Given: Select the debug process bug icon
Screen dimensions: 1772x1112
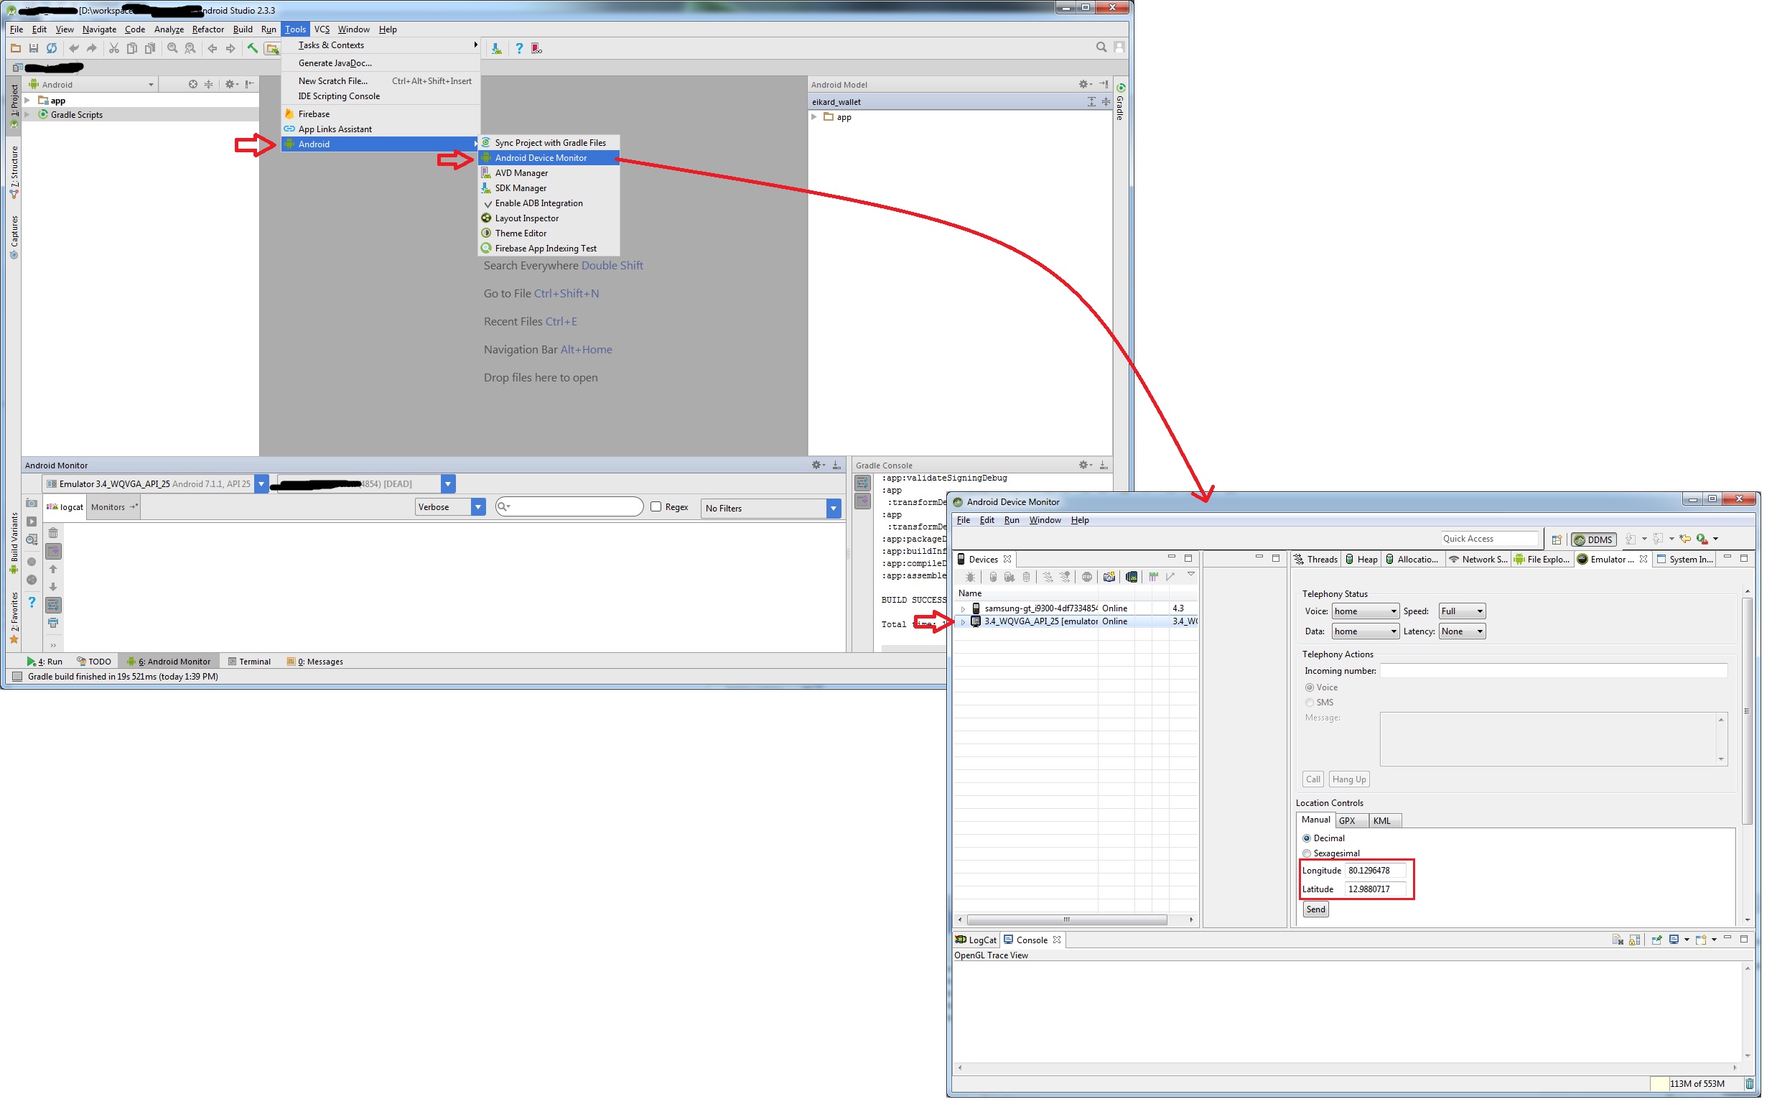Looking at the screenshot, I should [970, 578].
